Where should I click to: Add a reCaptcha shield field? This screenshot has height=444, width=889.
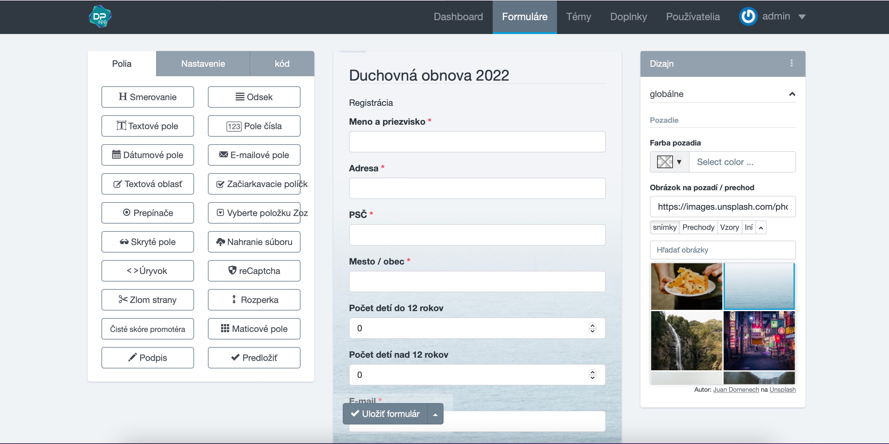coord(254,271)
